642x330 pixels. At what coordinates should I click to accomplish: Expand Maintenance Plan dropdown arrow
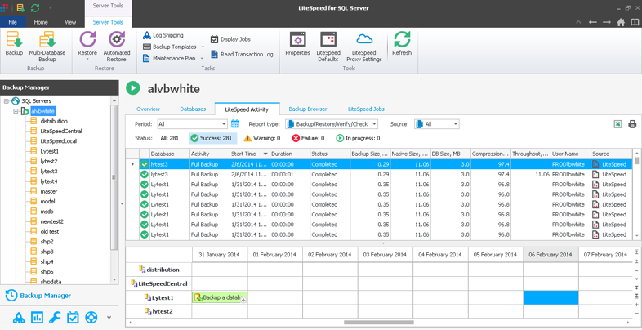(202, 59)
